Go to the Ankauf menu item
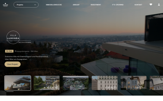The image size is (163, 101). [76, 5]
